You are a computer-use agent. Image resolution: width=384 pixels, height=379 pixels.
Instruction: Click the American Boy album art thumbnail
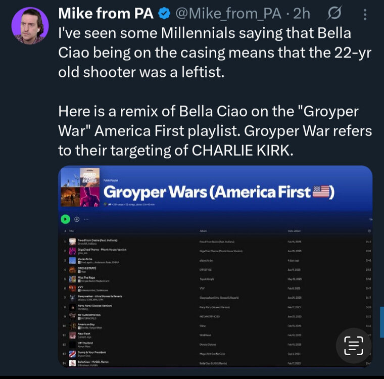click(73, 325)
